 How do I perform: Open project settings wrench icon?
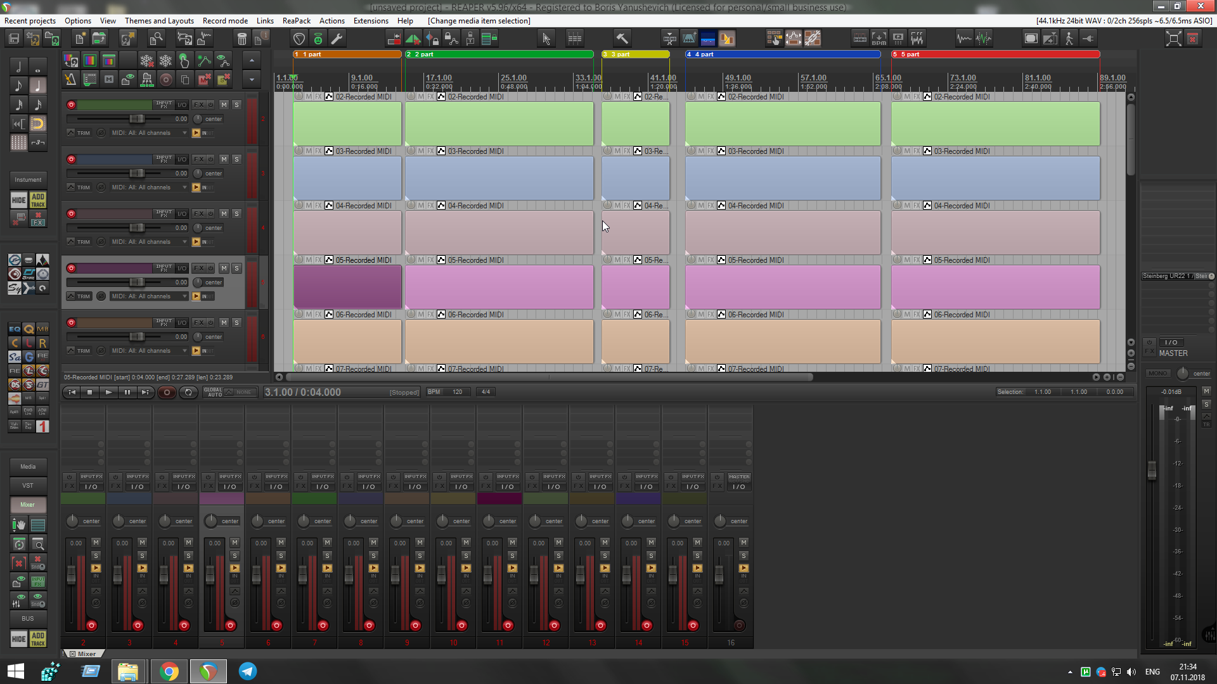(x=337, y=39)
